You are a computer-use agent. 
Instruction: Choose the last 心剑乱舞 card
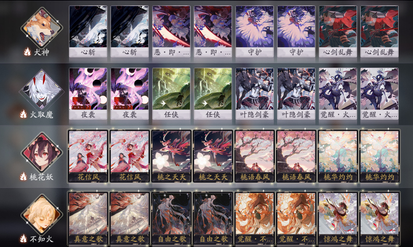(379, 31)
